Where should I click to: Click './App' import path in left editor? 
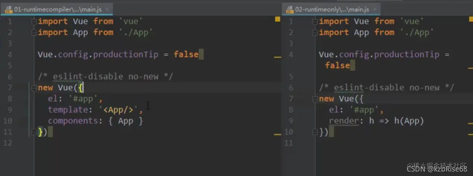tap(136, 32)
